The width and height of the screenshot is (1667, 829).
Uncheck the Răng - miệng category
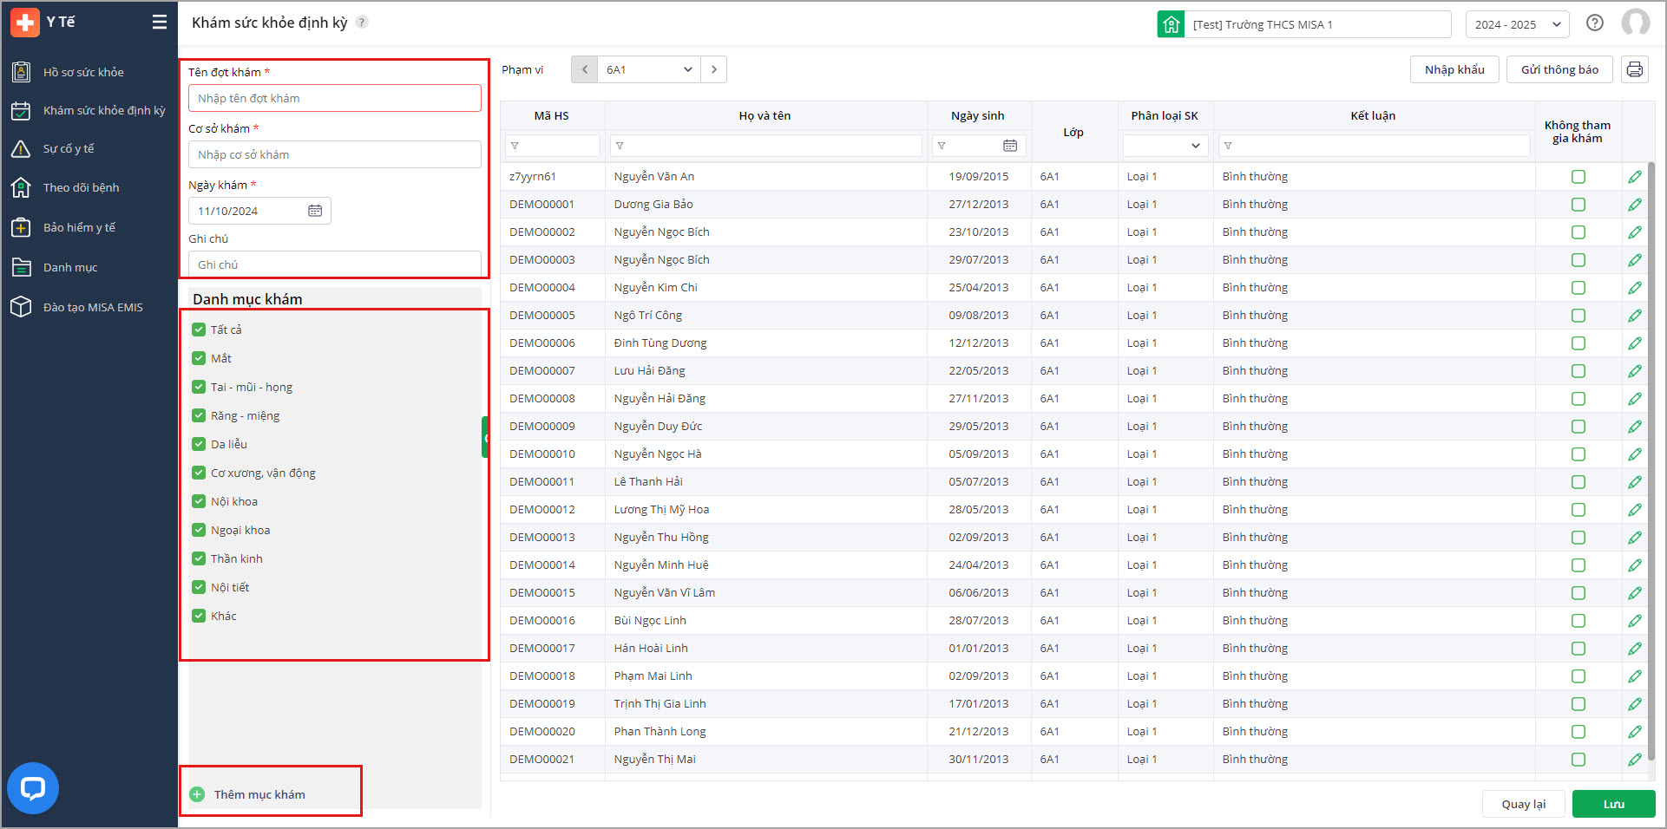click(x=199, y=415)
